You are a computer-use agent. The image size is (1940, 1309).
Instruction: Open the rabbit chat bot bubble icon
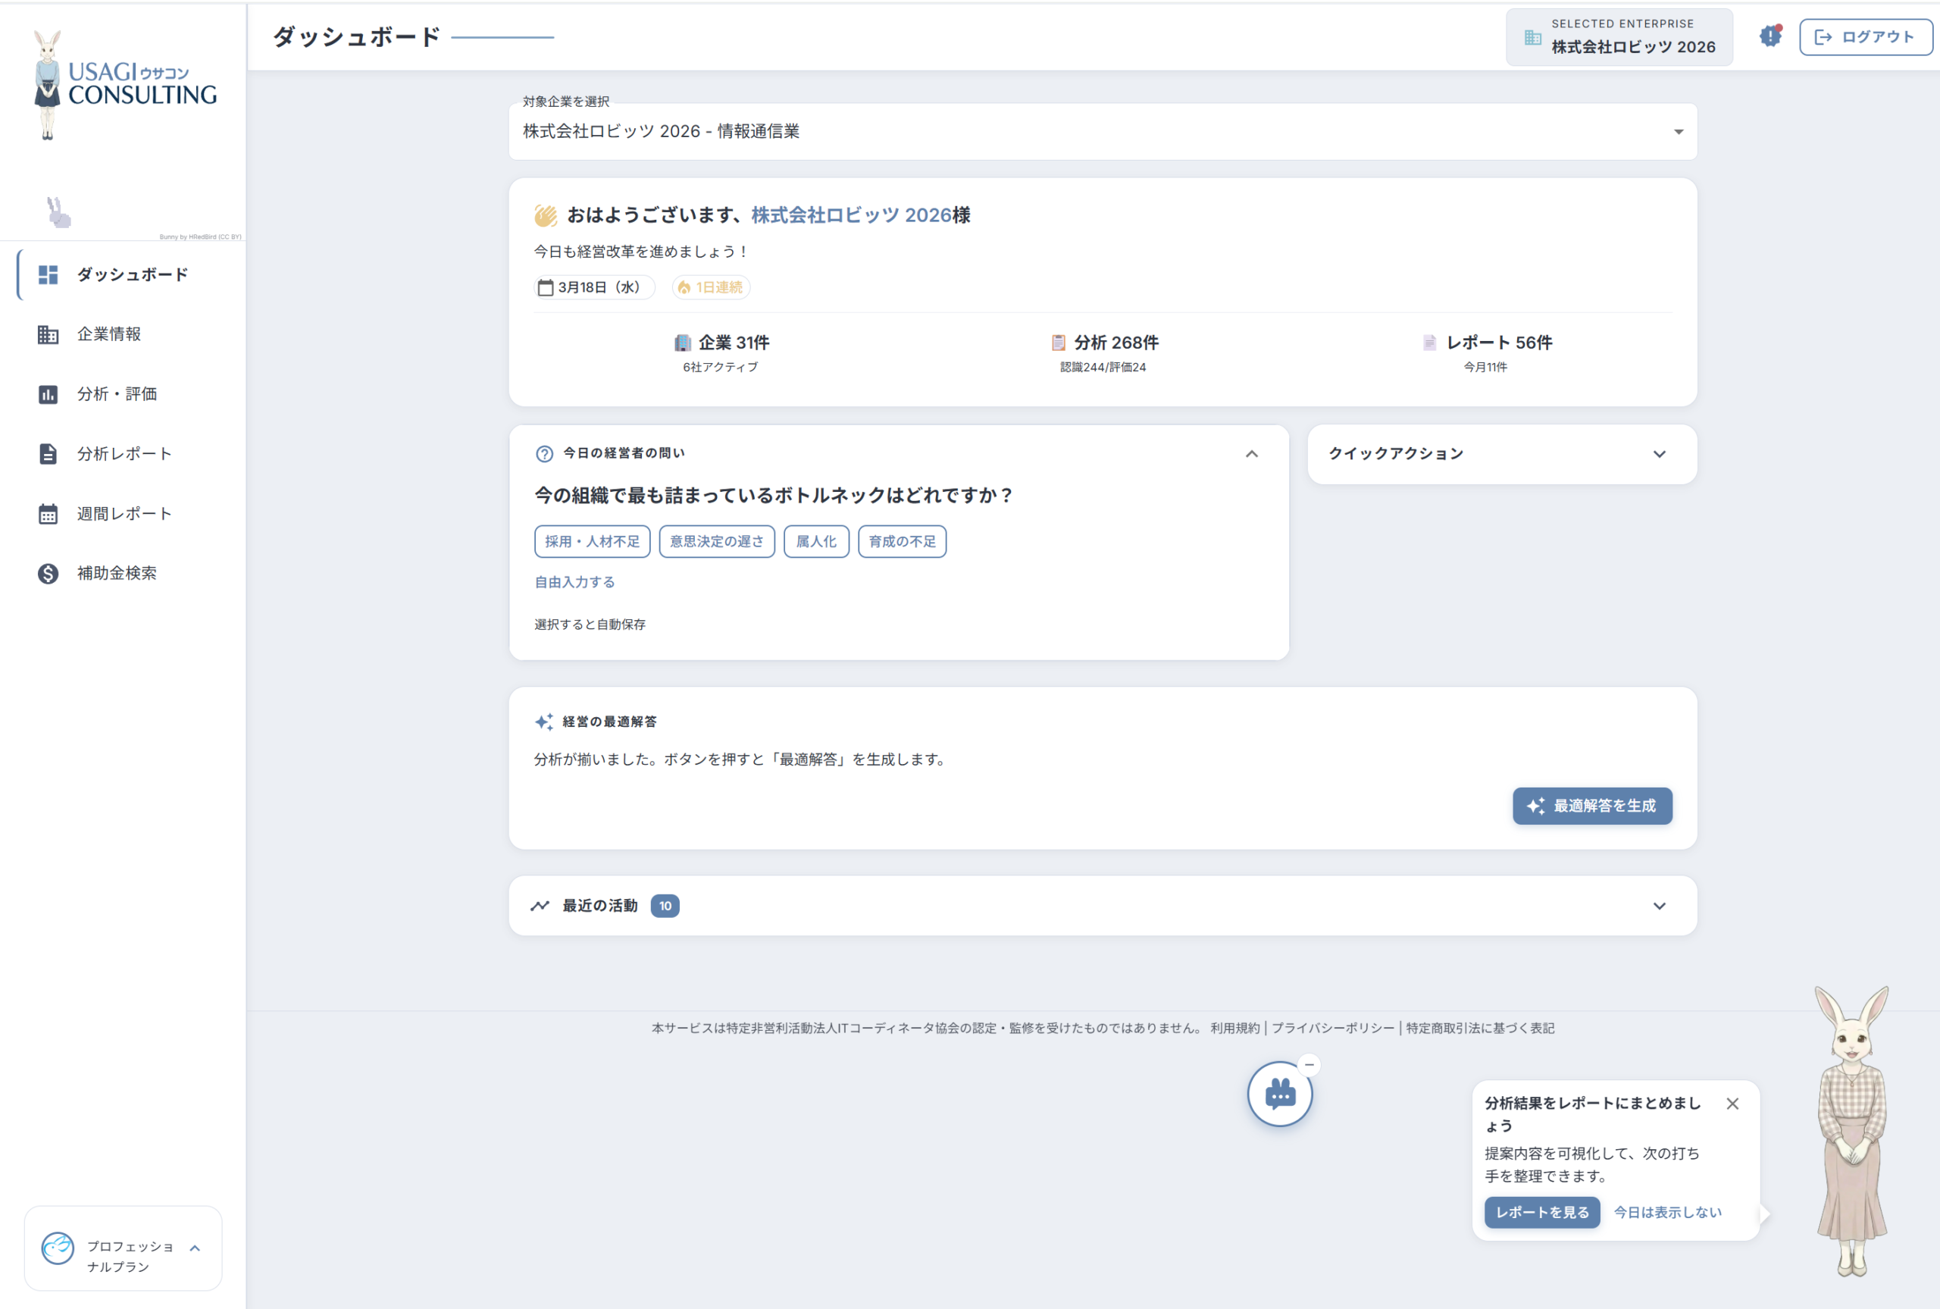1279,1094
